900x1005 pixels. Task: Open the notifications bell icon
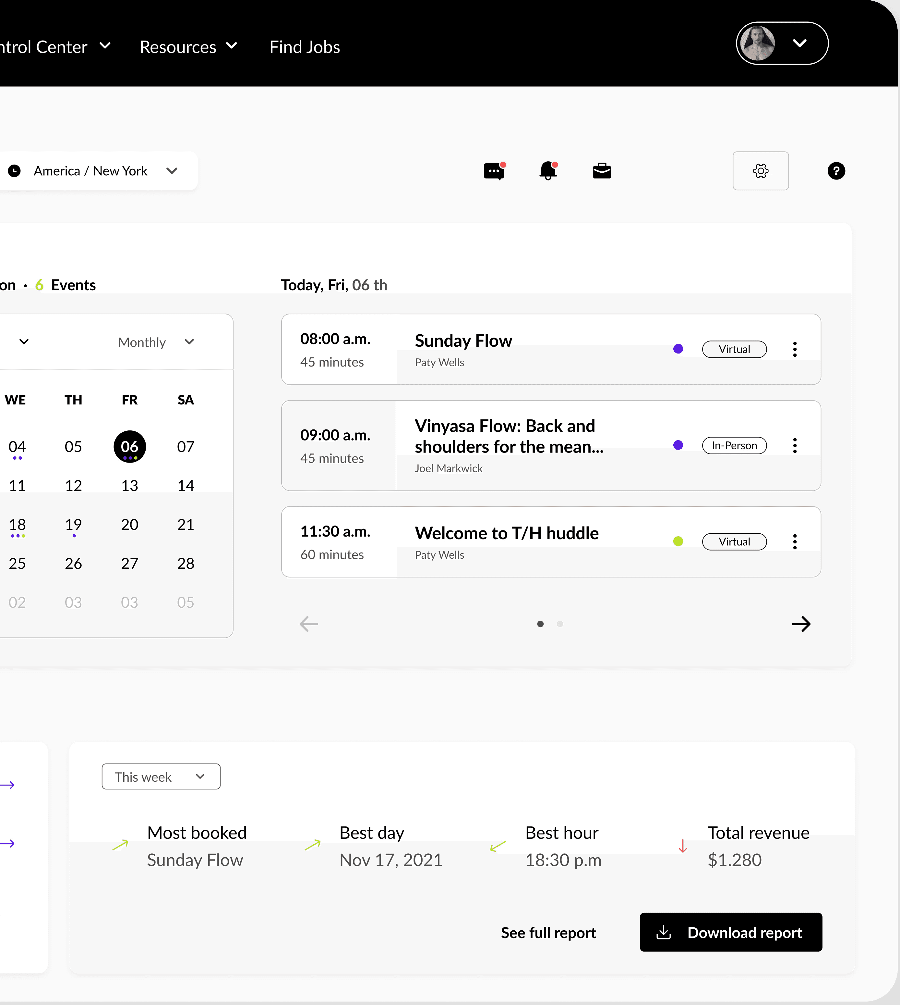(x=548, y=171)
